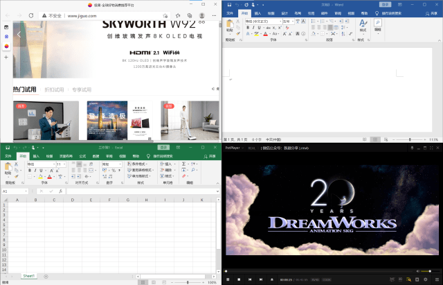Pause the video in PotPlayer
Viewport: 443px width, 285px height.
[x=228, y=279]
